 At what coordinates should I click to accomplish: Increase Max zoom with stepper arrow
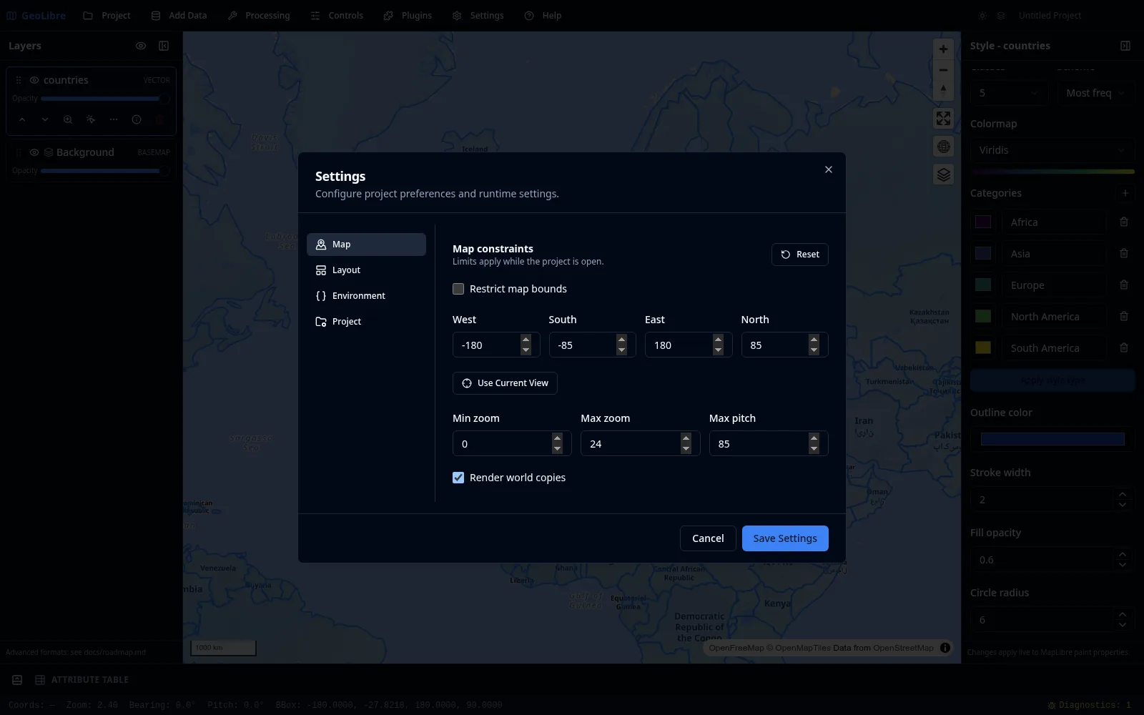[x=686, y=438]
